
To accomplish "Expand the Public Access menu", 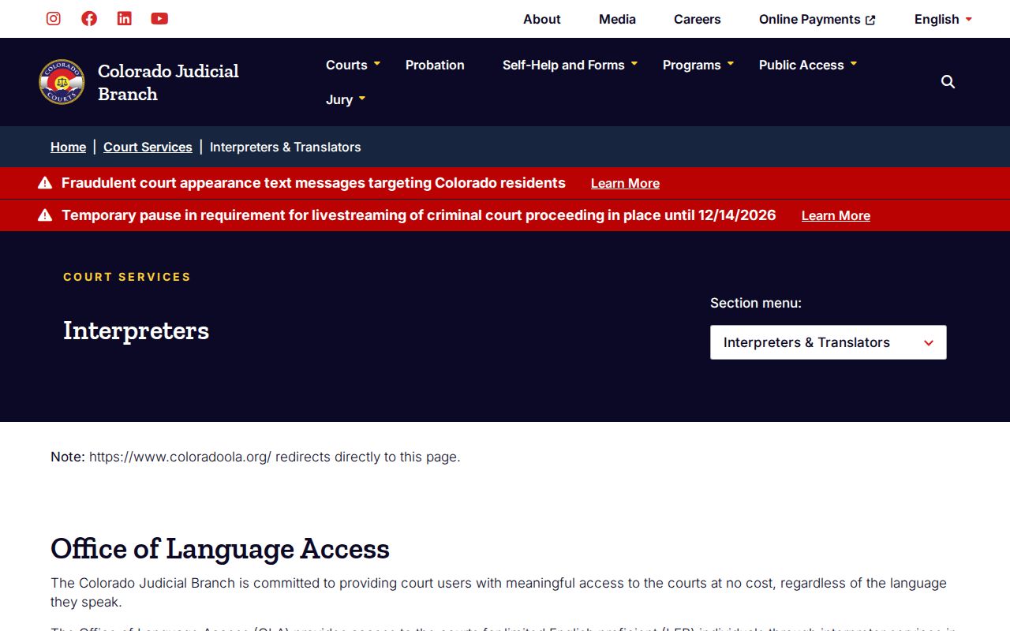I will pos(807,65).
